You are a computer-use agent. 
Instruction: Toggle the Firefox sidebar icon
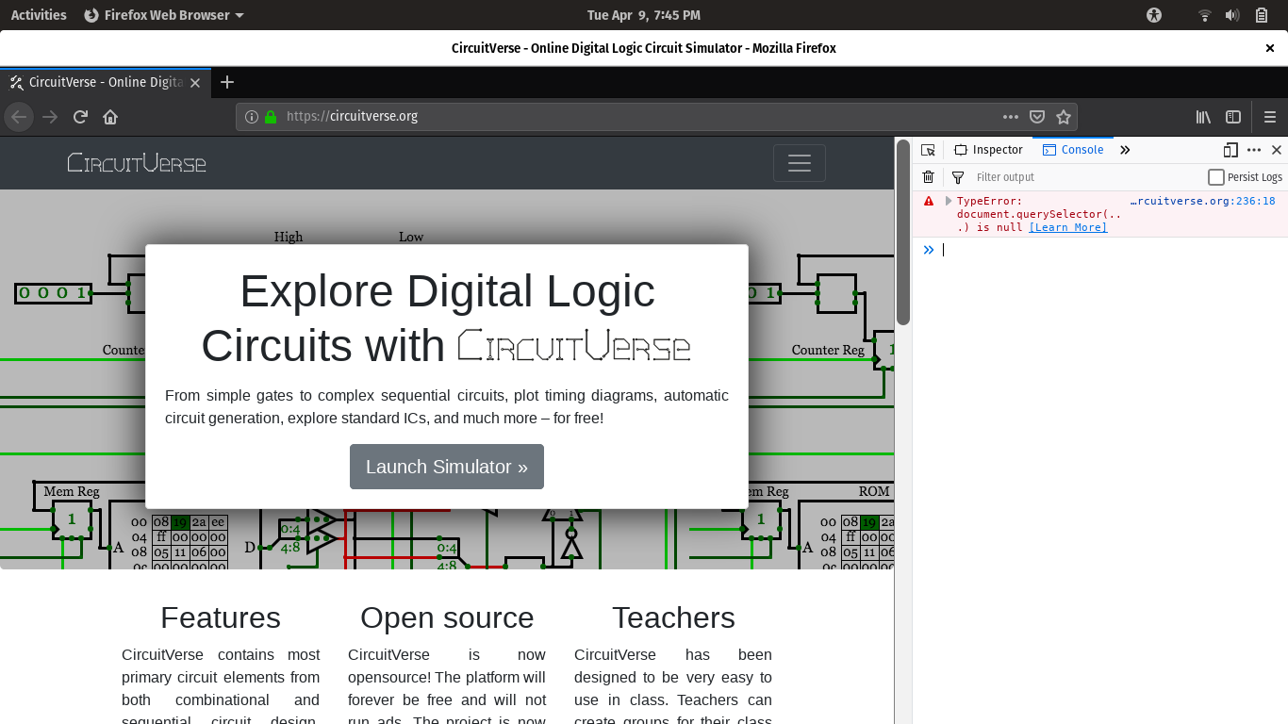click(x=1233, y=117)
